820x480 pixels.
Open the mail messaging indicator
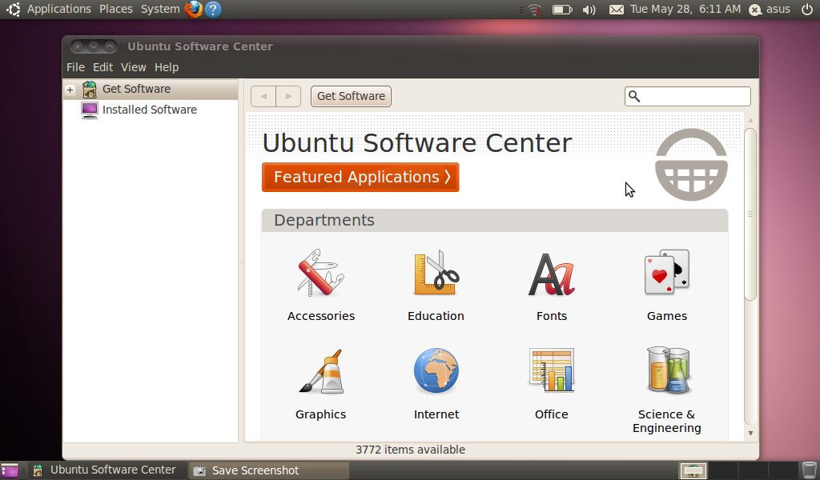(617, 10)
